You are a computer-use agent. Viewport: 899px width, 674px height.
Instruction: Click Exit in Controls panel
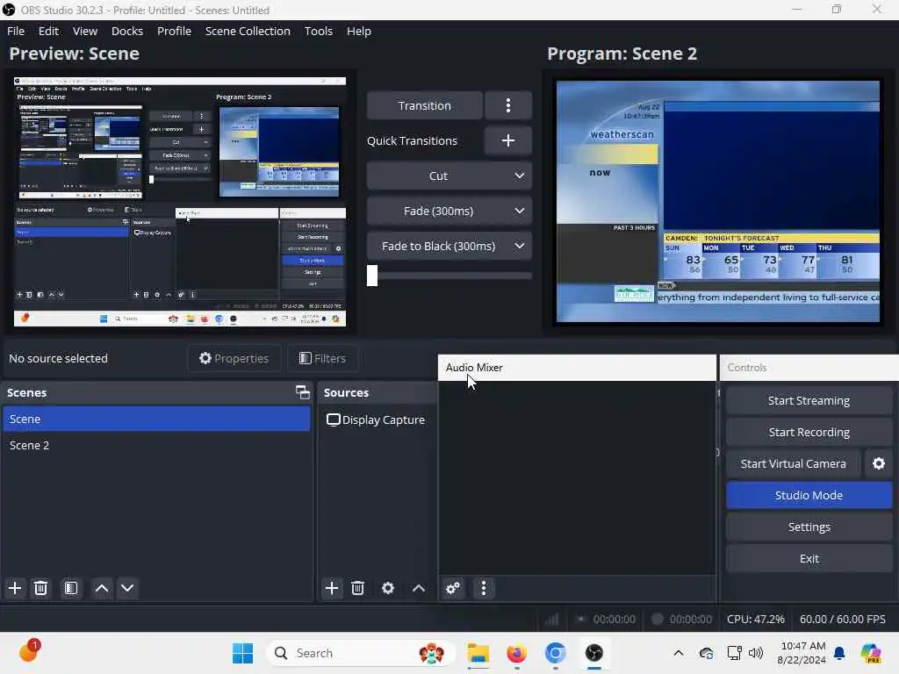[x=809, y=558]
